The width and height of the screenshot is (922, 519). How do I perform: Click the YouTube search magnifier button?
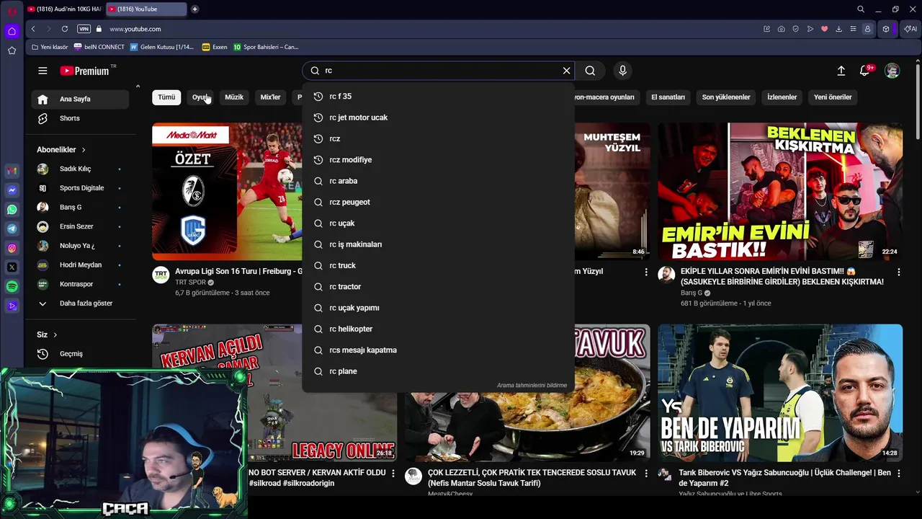coord(590,71)
